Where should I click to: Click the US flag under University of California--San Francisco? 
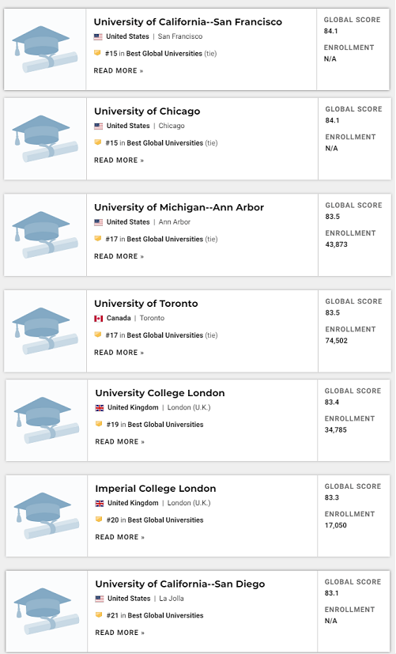point(98,36)
